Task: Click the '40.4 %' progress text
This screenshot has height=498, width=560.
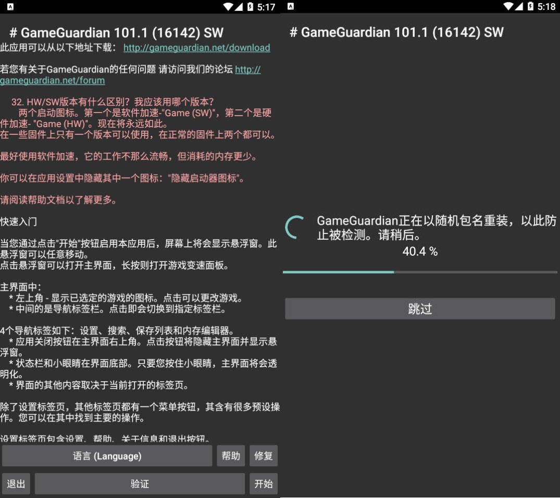Action: tap(420, 252)
